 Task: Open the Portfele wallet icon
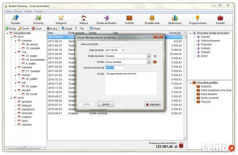129,19
